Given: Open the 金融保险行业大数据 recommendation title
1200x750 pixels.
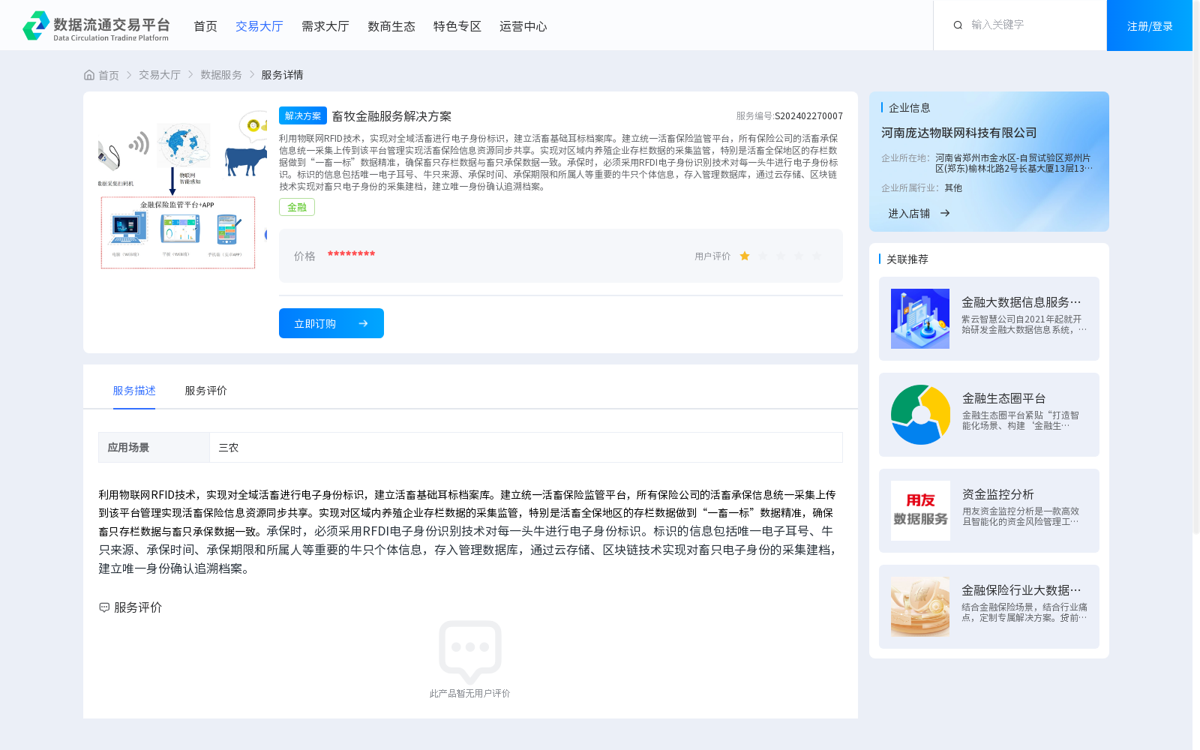Looking at the screenshot, I should (x=1021, y=590).
